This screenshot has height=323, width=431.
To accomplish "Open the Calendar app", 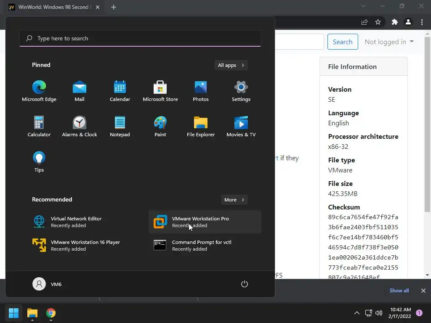I will (x=120, y=91).
